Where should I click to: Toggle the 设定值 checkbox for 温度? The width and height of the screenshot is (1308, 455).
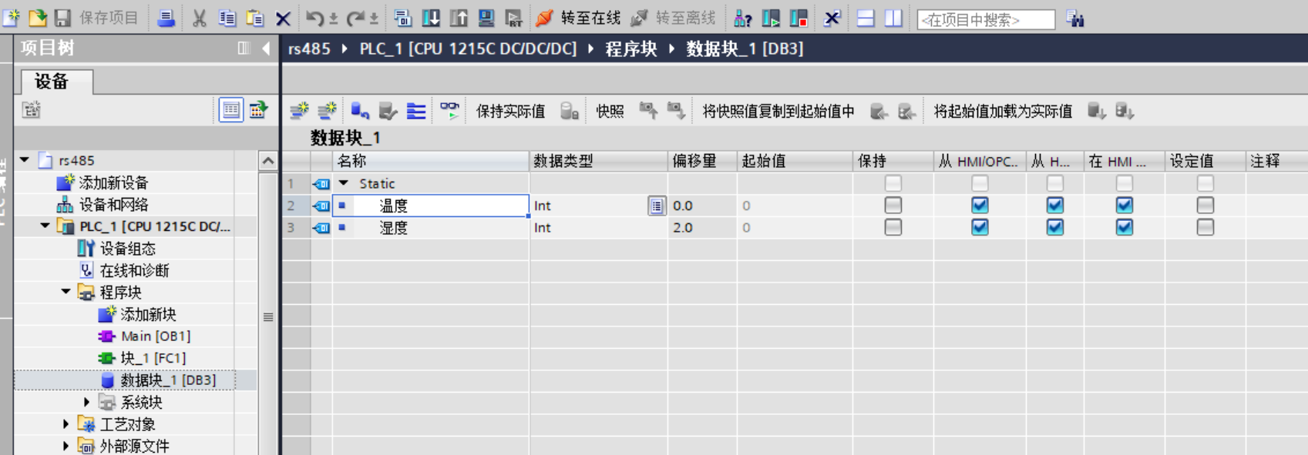tap(1205, 206)
